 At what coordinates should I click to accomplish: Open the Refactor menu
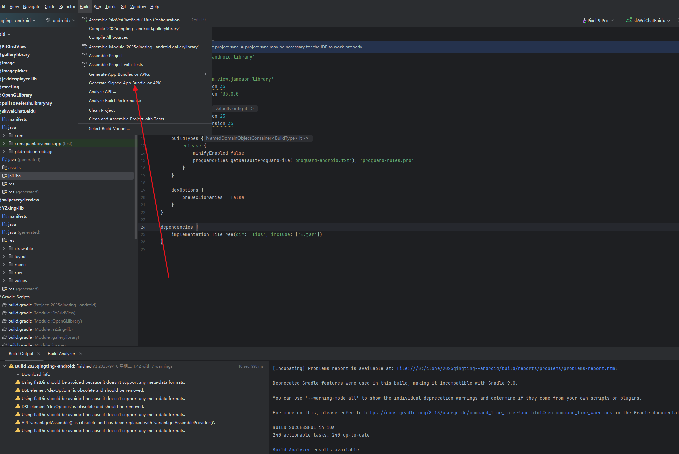click(x=67, y=6)
